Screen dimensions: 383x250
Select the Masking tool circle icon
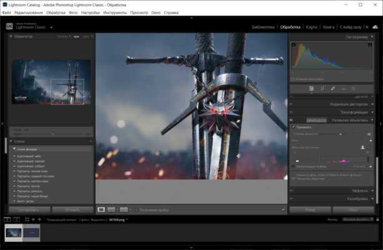pos(353,89)
